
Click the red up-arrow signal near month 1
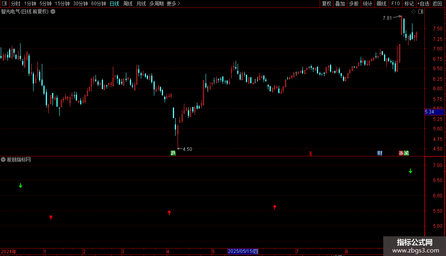coord(51,217)
